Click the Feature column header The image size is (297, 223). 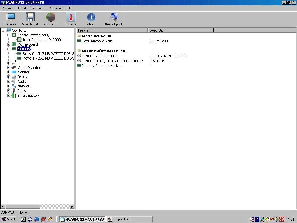112,30
